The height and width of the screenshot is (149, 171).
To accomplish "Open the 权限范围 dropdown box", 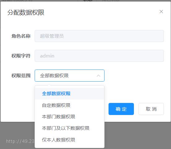I will (70, 75).
